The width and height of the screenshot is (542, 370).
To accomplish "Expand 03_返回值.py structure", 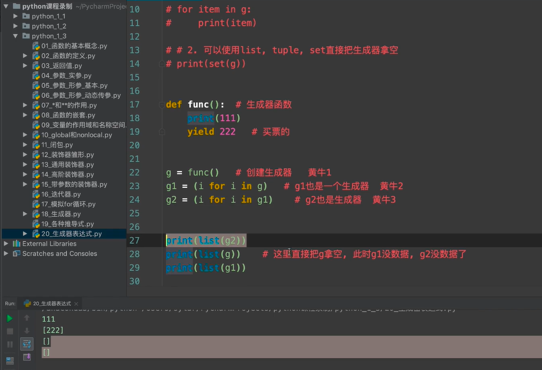I will [x=25, y=65].
